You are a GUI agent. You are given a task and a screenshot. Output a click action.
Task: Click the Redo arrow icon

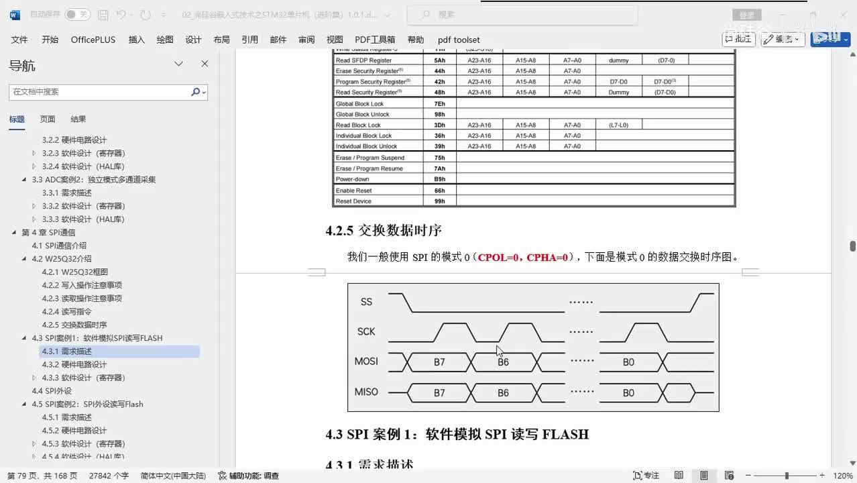pos(146,15)
